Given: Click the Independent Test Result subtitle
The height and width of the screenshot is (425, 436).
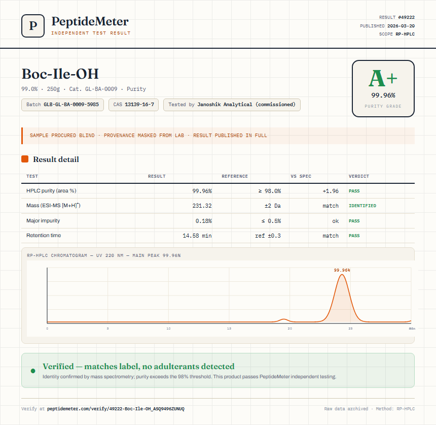Looking at the screenshot, I should (91, 33).
